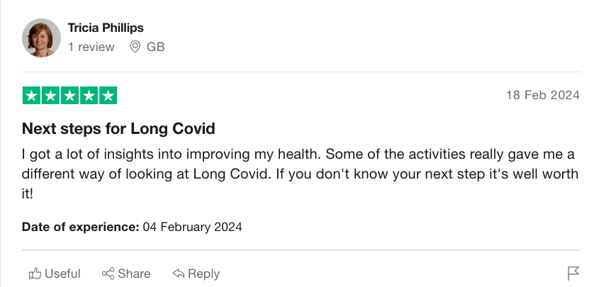Click the second green rating star
594x287 pixels.
pos(51,96)
